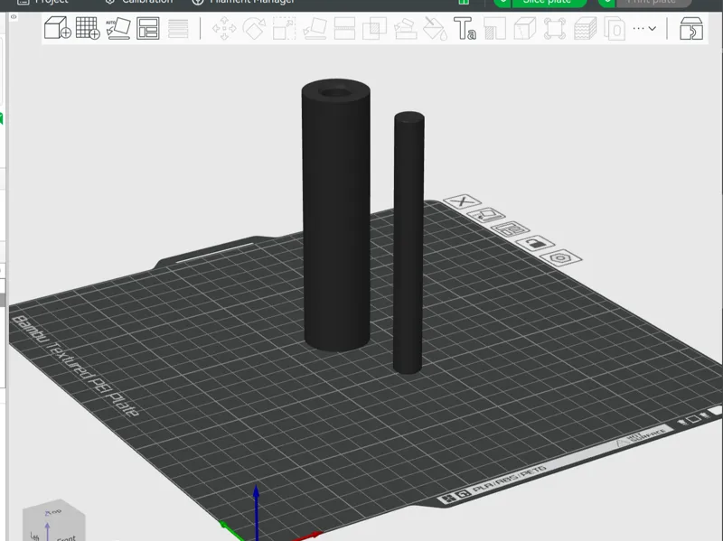Click the Slice plate button

tap(549, 2)
